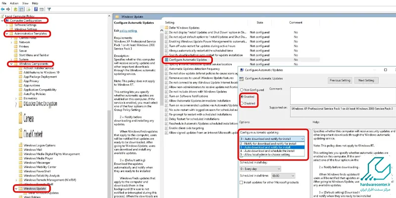The width and height of the screenshot is (396, 198).
Task: Click the dialog title bar policy icon
Action: coord(242,70)
